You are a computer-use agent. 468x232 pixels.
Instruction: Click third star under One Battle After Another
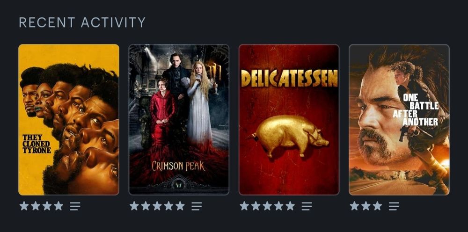377,206
